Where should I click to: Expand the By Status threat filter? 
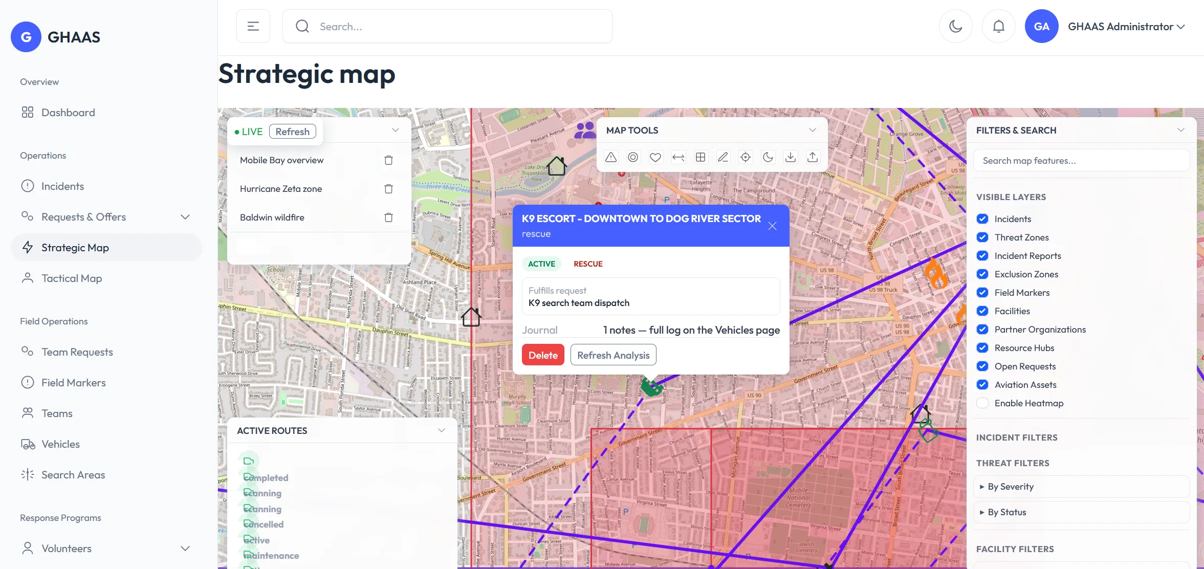click(1081, 512)
